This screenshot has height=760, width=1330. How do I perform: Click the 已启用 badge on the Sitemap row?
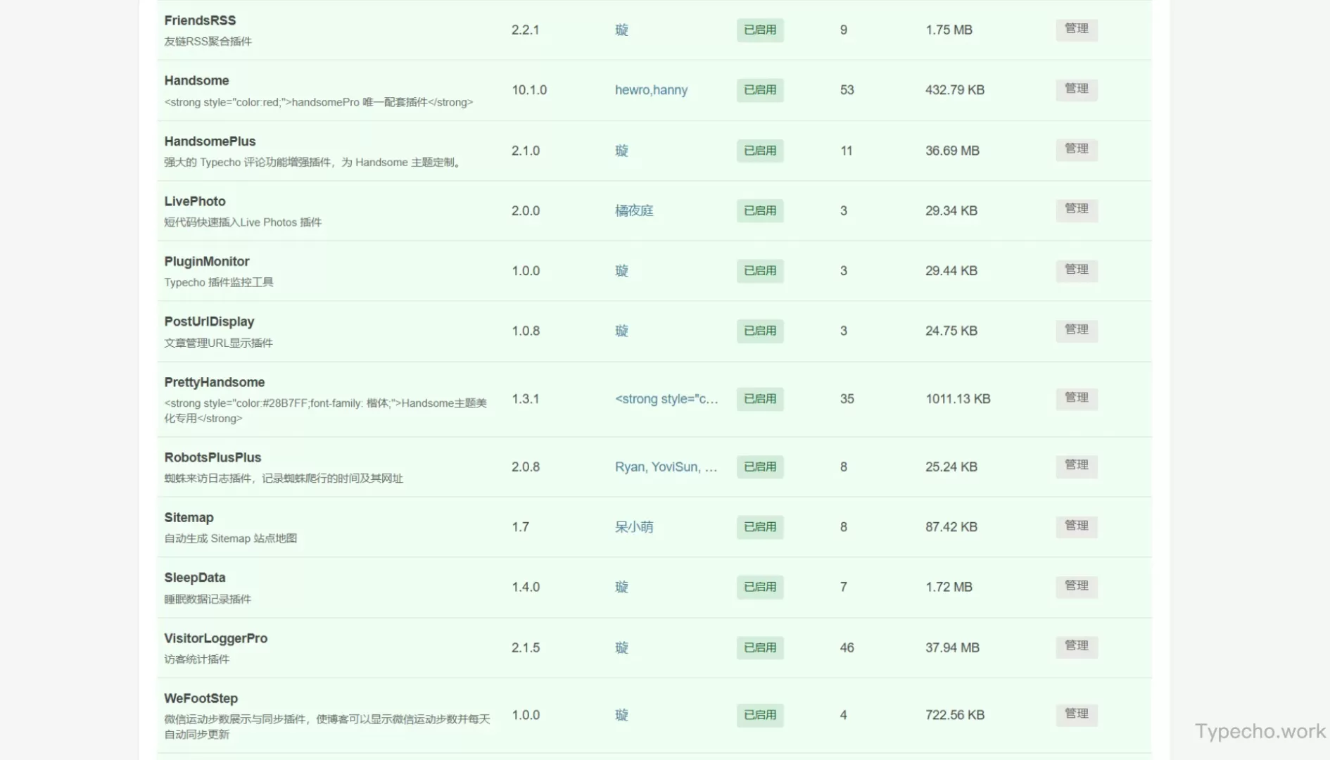point(760,527)
